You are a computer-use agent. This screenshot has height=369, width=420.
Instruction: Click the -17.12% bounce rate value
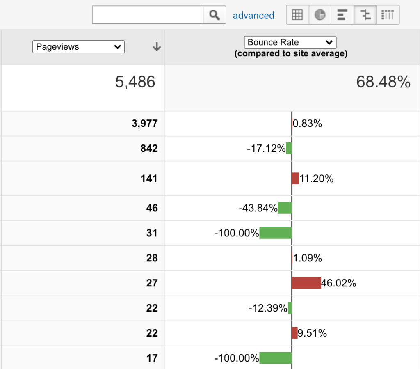click(266, 149)
